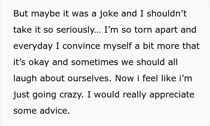
Task: Click the final word "advice."
Action: [x=55, y=111]
